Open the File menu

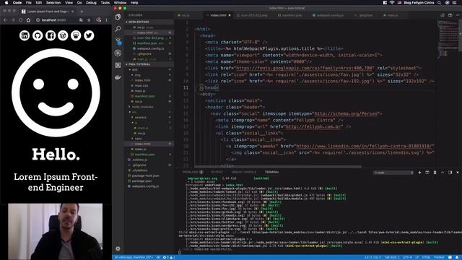click(29, 3)
